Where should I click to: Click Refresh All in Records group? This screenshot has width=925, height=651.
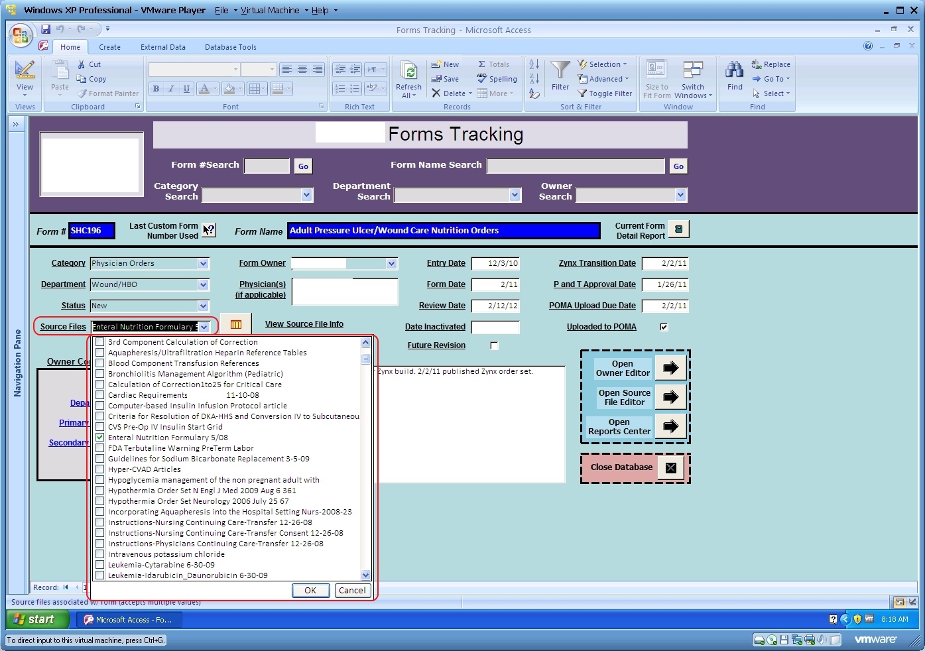[x=408, y=80]
